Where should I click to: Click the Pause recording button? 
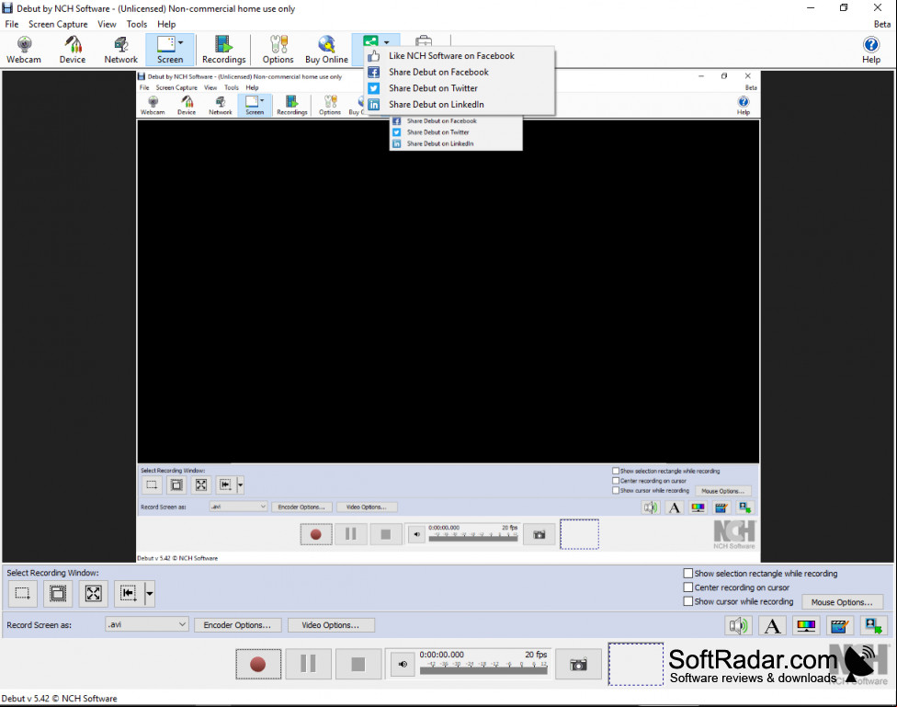pyautogui.click(x=308, y=664)
